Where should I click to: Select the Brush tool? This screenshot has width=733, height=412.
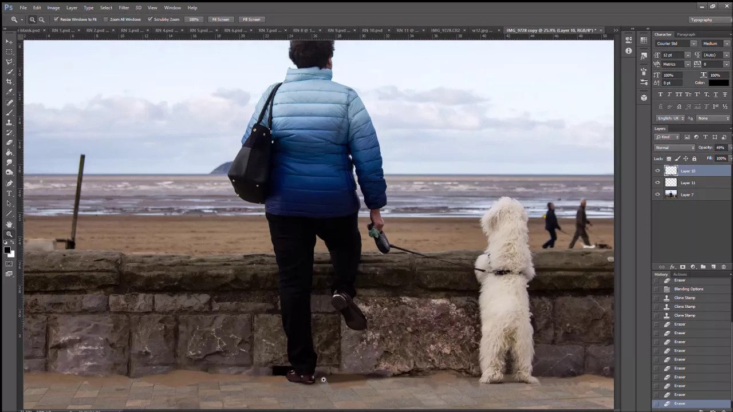(x=9, y=113)
